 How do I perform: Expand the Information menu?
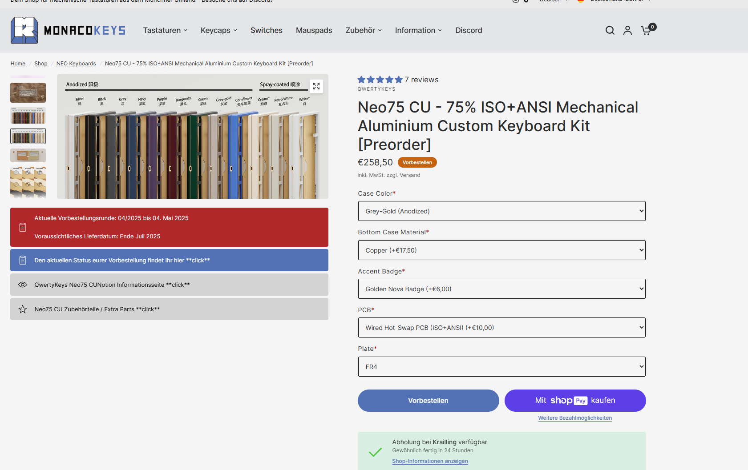pos(418,30)
